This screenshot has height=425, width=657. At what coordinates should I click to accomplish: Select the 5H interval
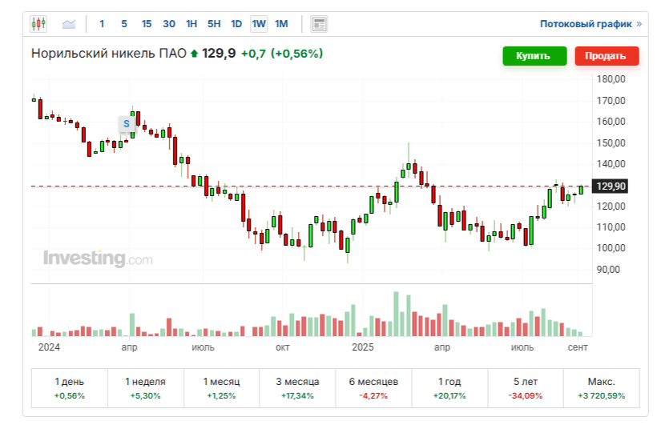214,24
